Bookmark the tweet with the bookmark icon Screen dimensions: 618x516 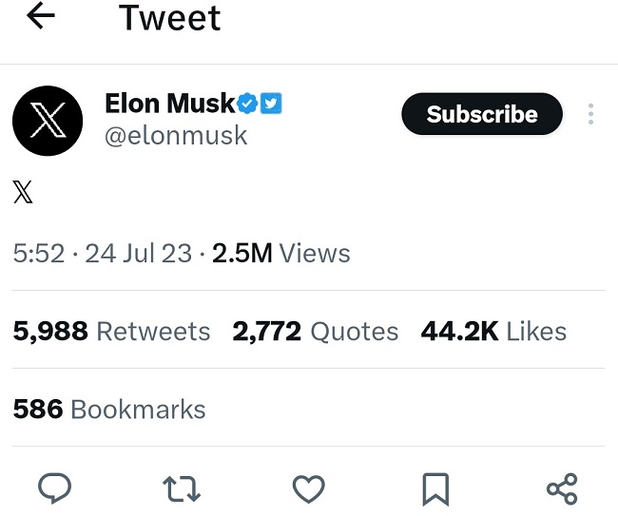coord(435,489)
